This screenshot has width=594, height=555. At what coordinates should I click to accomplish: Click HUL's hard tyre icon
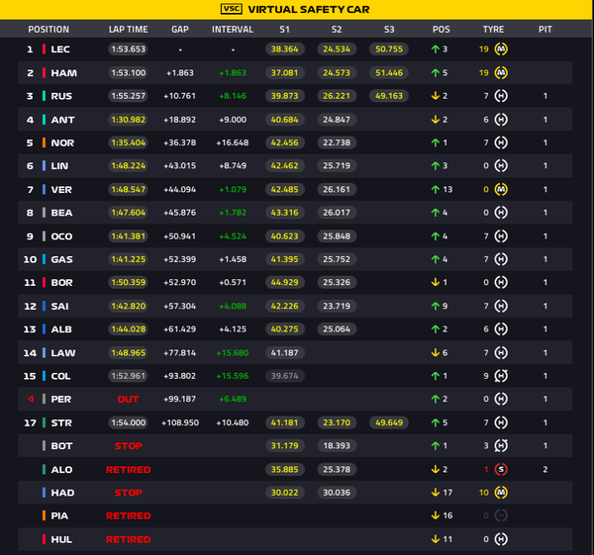(x=501, y=539)
